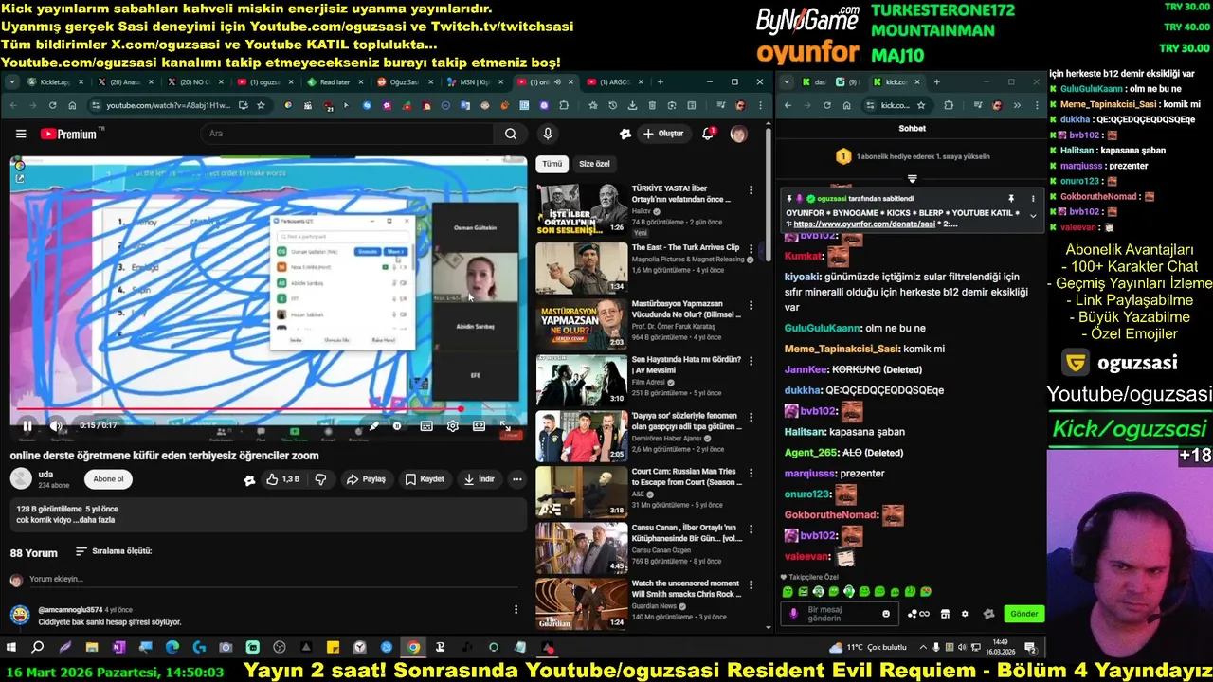The height and width of the screenshot is (682, 1213).
Task: Expand the pinned oguzsasi message chevron
Action: tap(1032, 216)
